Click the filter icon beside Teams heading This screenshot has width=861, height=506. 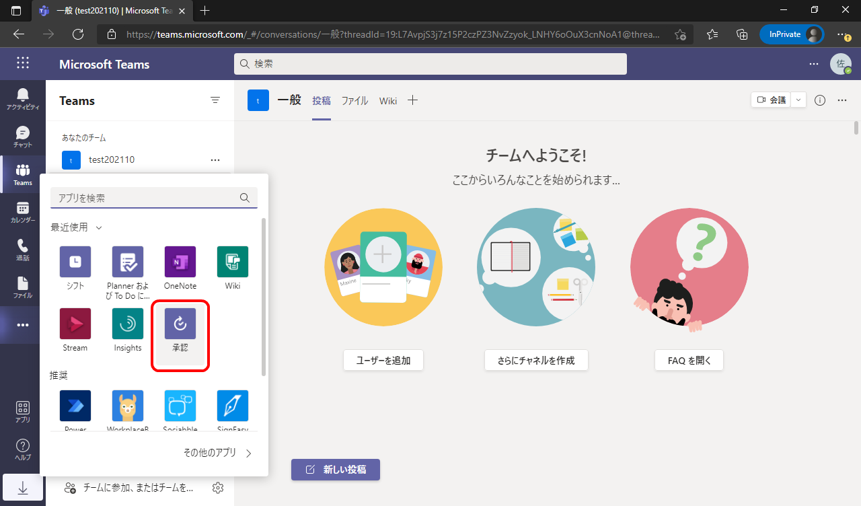pos(215,100)
